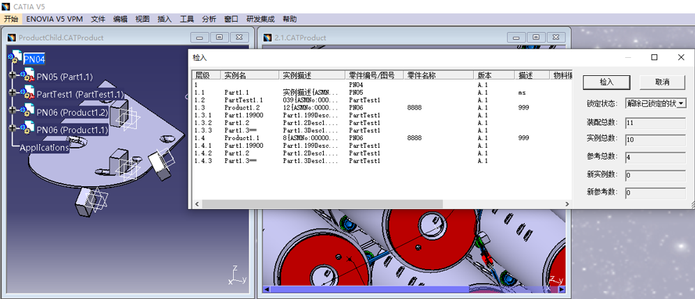Screen dimensions: 695x299
Task: Close the 检入 dialog
Action: 681,57
